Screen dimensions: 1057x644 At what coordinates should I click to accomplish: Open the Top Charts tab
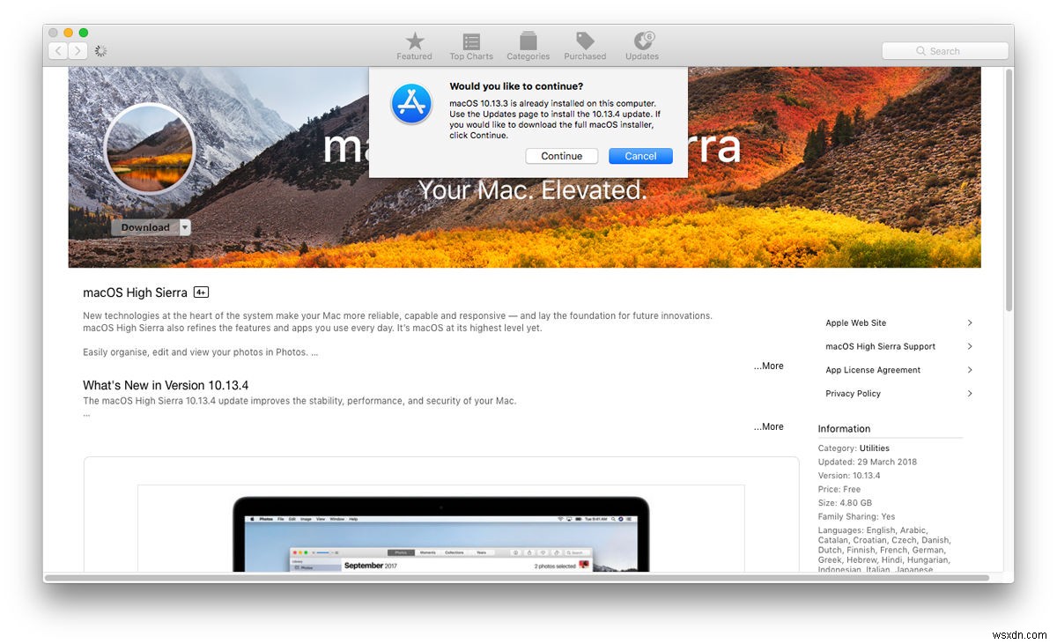point(471,46)
